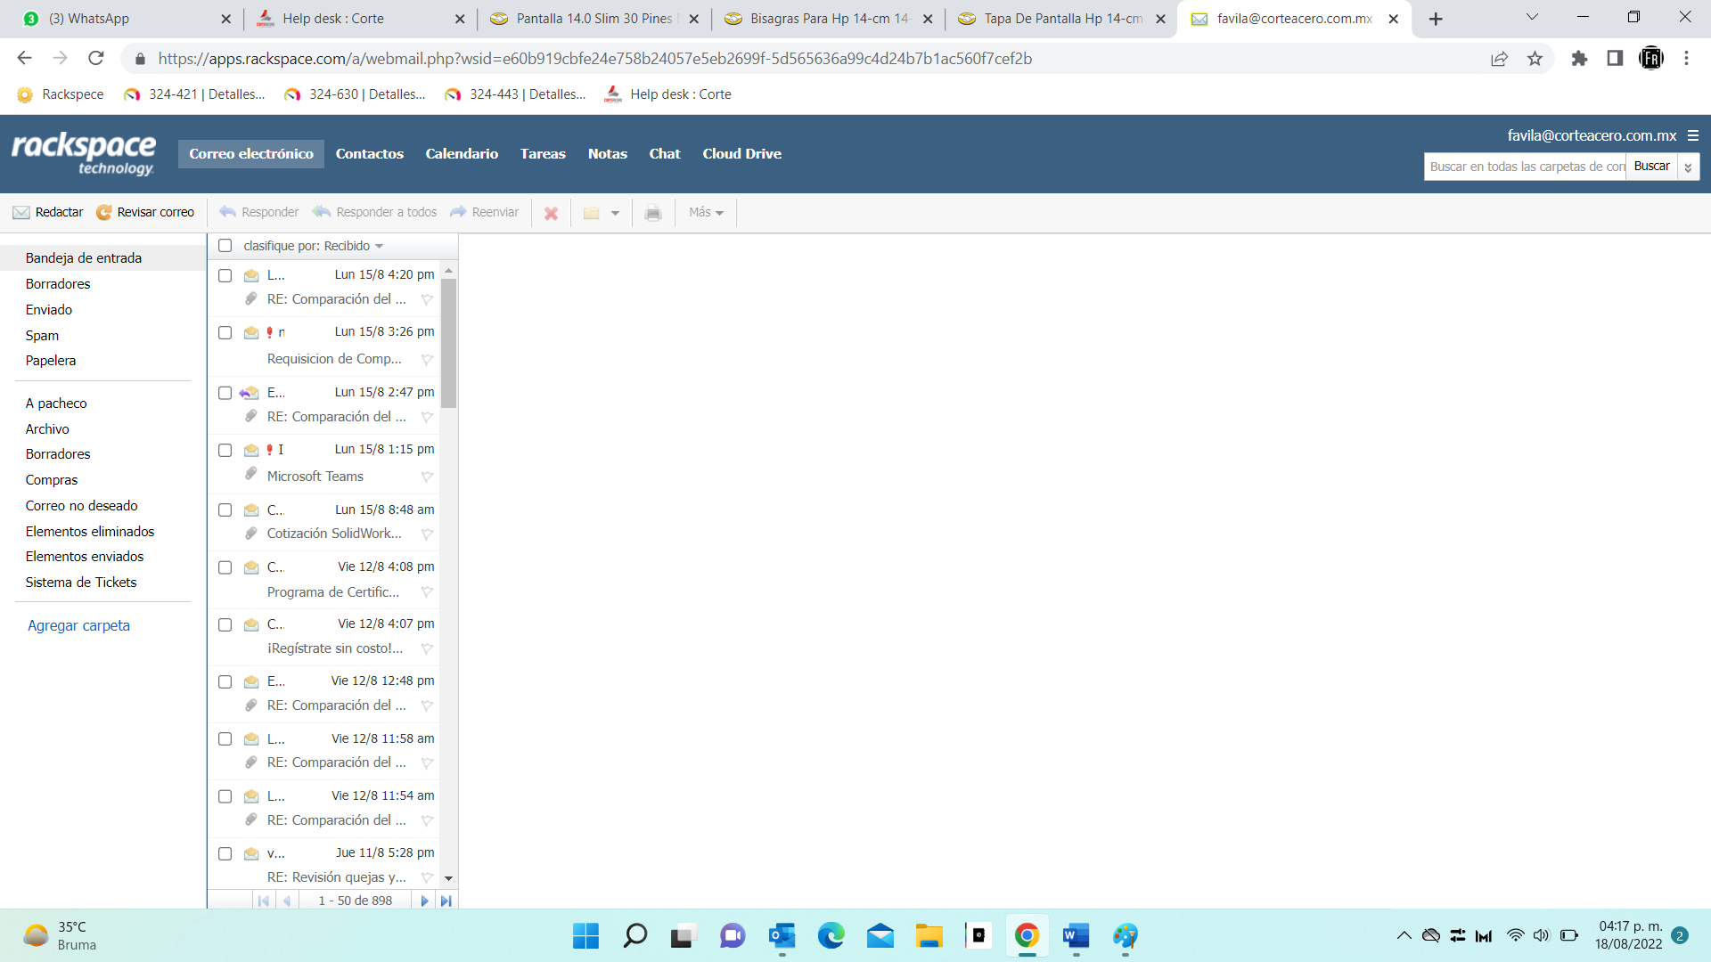Click the Agregar carpeta link

pyautogui.click(x=78, y=625)
